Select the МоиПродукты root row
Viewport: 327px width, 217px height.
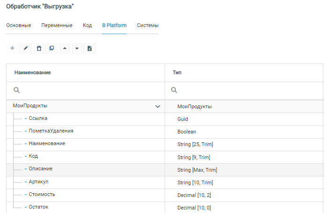pyautogui.click(x=165, y=106)
